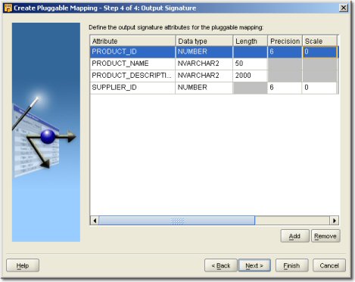Screen dimensions: 355x282
Task: Open the data type cell of PRODUCT_DESCRIPTION
Action: click(x=204, y=76)
